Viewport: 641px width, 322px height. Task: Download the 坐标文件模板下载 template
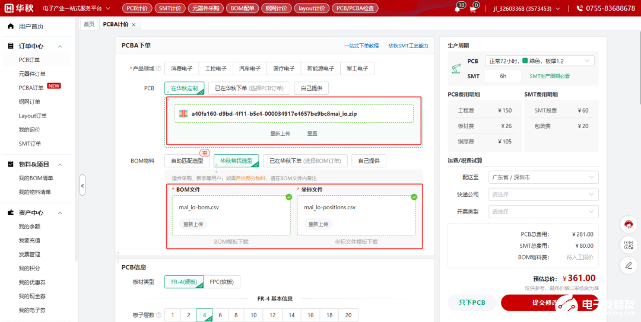(356, 241)
